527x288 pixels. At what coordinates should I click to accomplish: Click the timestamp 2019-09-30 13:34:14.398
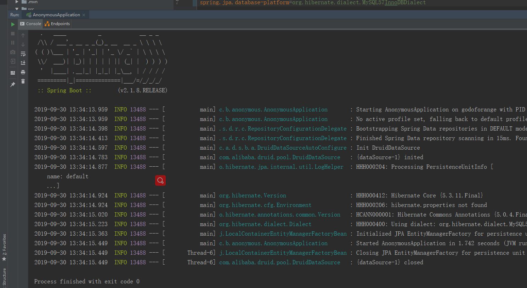pyautogui.click(x=71, y=129)
